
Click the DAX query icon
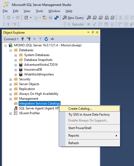point(112,18)
